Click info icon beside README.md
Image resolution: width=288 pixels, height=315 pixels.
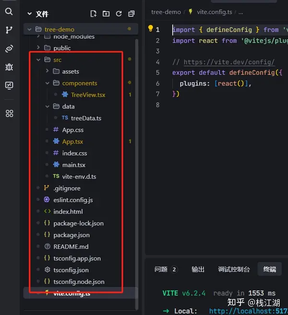click(x=47, y=246)
